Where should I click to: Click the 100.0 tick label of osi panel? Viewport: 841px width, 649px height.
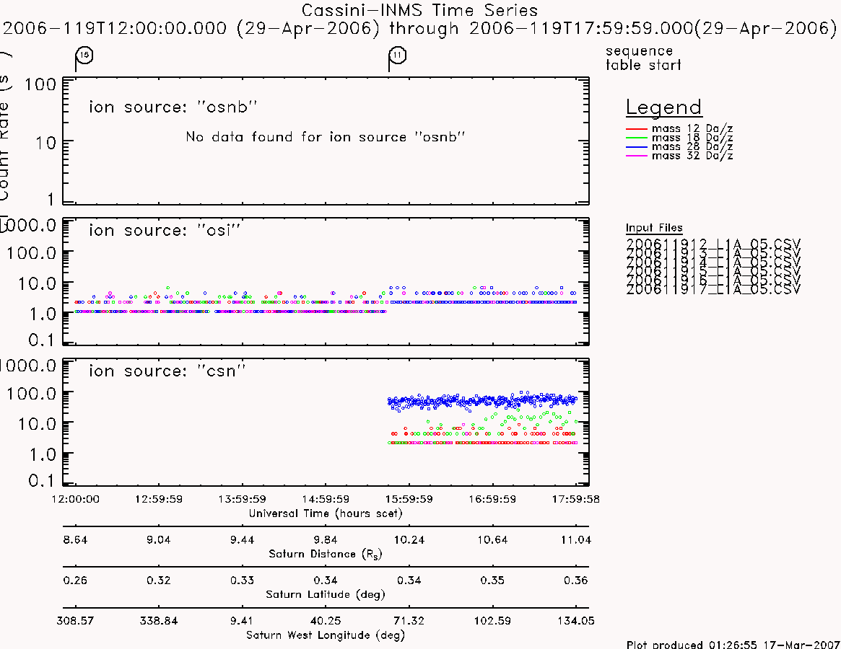pyautogui.click(x=31, y=253)
